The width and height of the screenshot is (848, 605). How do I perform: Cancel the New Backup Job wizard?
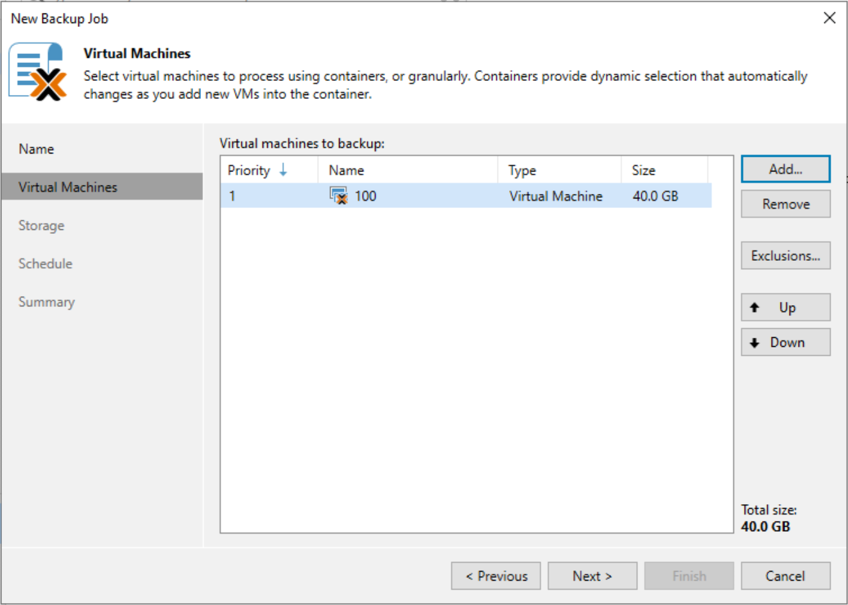[785, 575]
